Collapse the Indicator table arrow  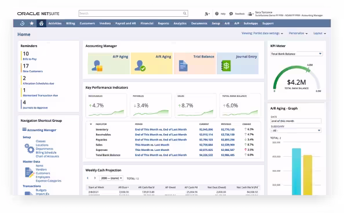coord(91,124)
